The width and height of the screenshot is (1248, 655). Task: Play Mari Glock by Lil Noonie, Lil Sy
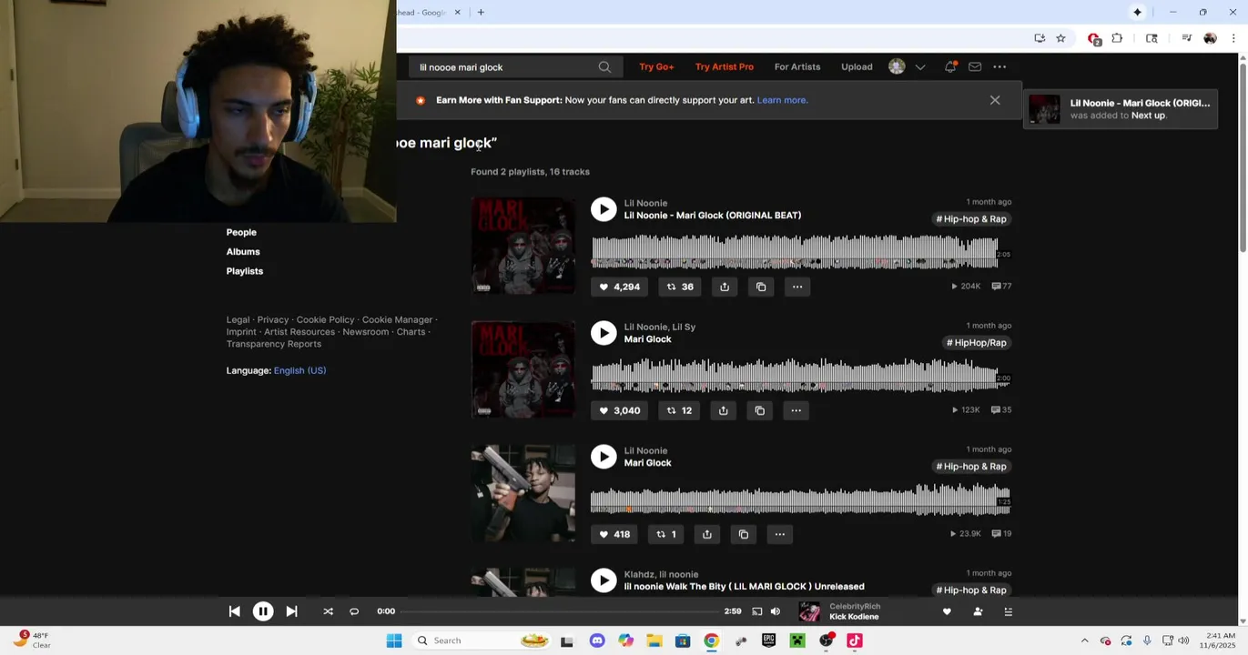(604, 333)
